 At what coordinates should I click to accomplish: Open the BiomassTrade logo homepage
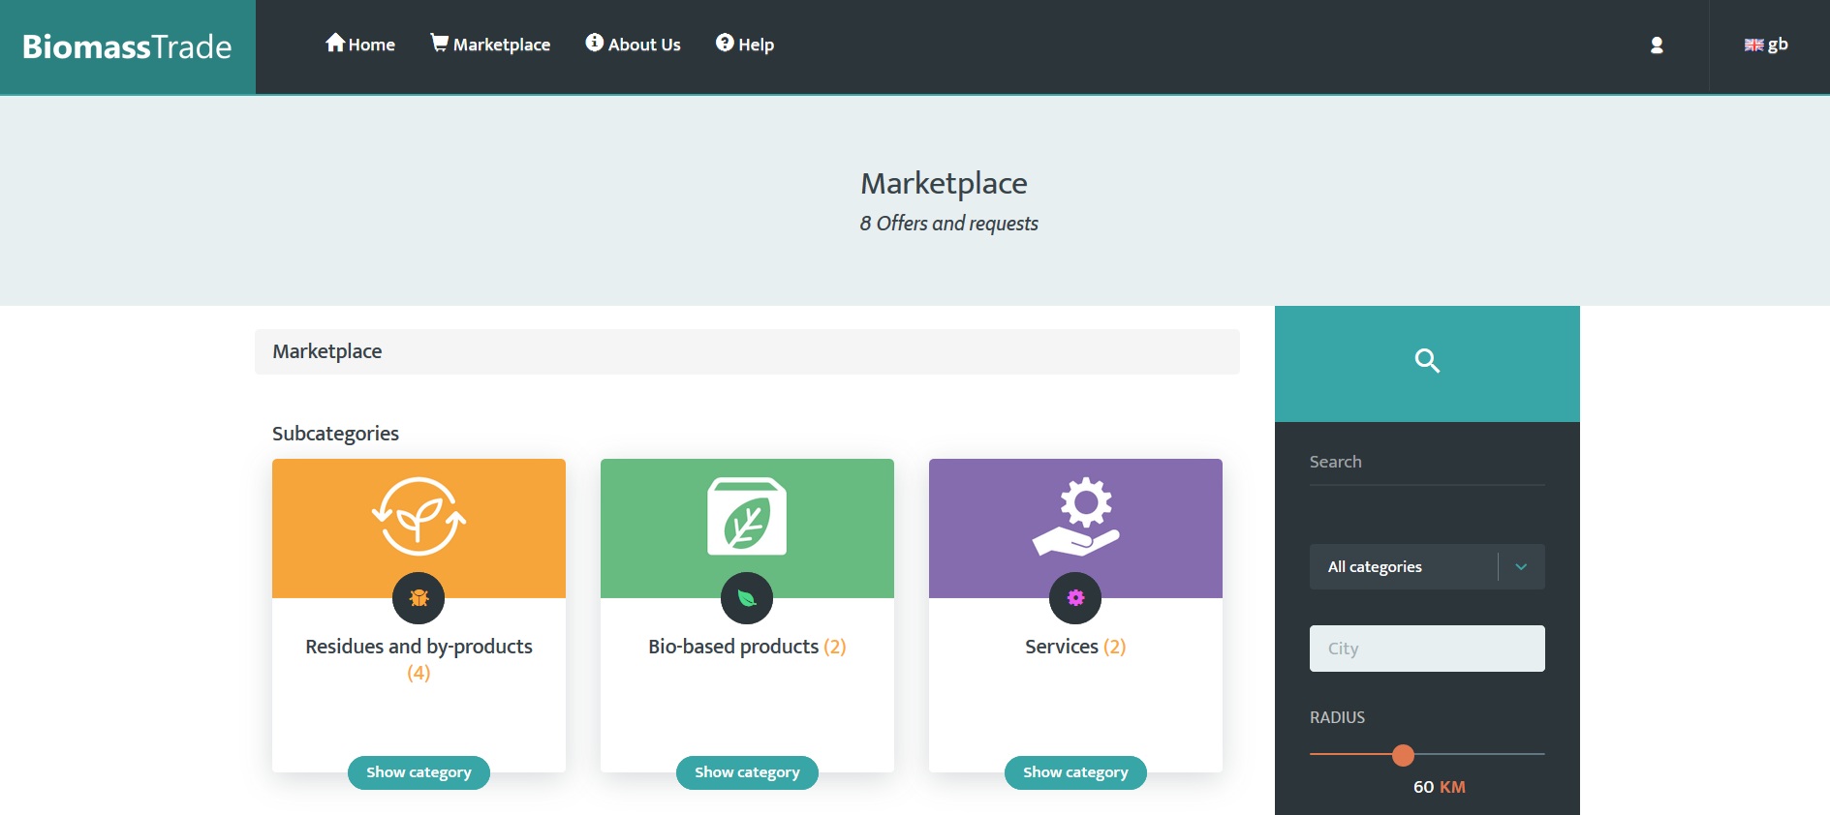point(127,46)
